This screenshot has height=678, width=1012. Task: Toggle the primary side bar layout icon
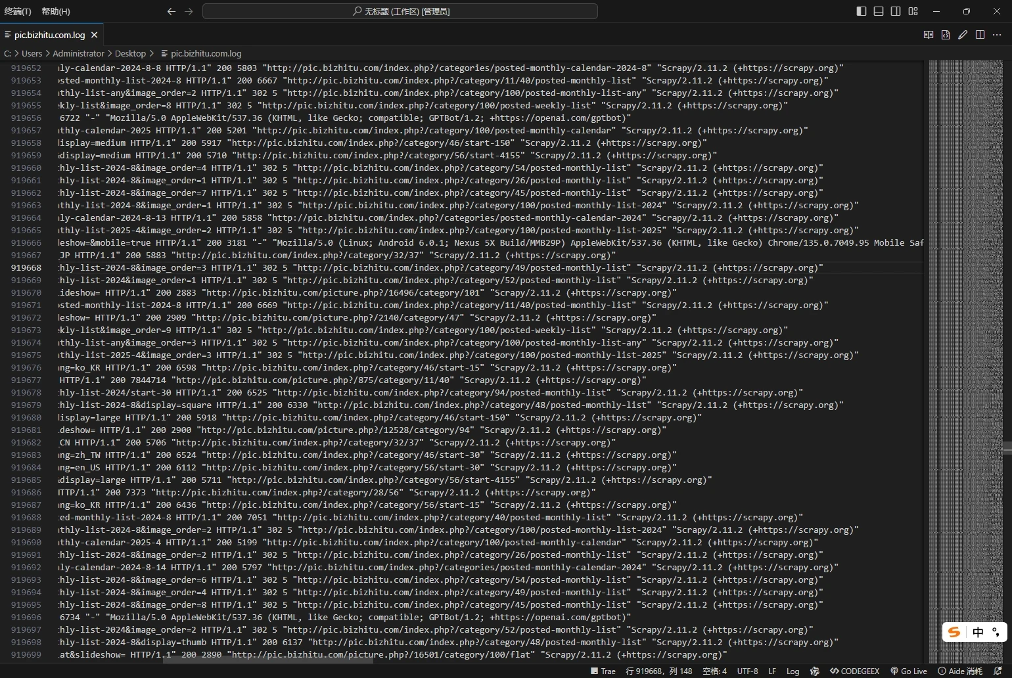[861, 11]
